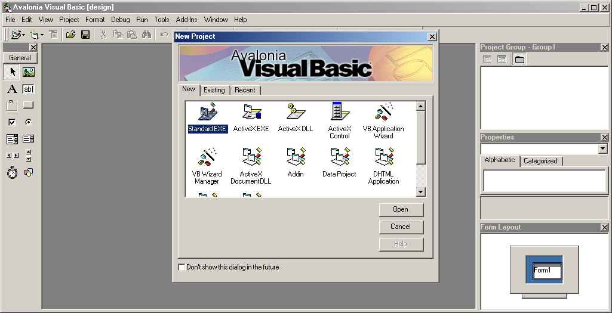This screenshot has width=612, height=313.
Task: Click the Save toolbar icon
Action: pyautogui.click(x=85, y=35)
